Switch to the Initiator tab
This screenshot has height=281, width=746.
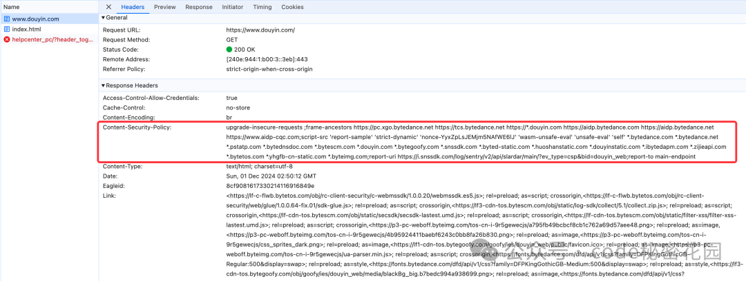coord(233,7)
